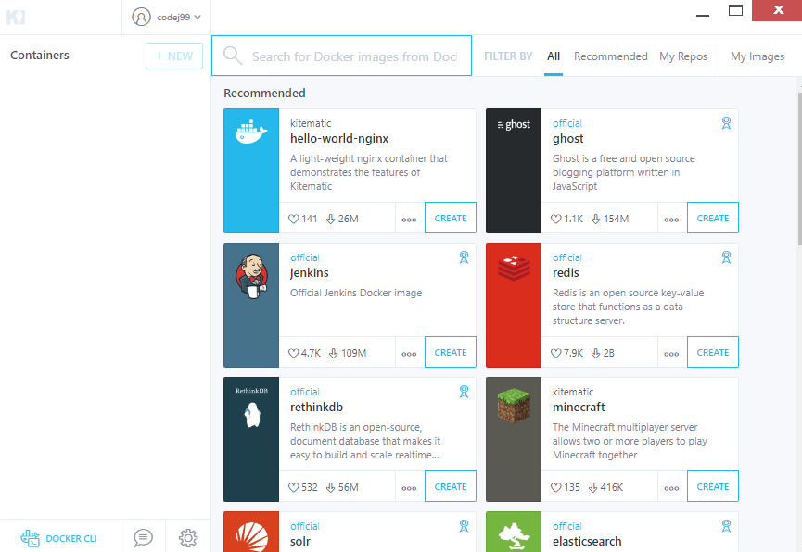Click the heart likes icon on hello-world-nginx
The height and width of the screenshot is (552, 802).
(x=294, y=219)
